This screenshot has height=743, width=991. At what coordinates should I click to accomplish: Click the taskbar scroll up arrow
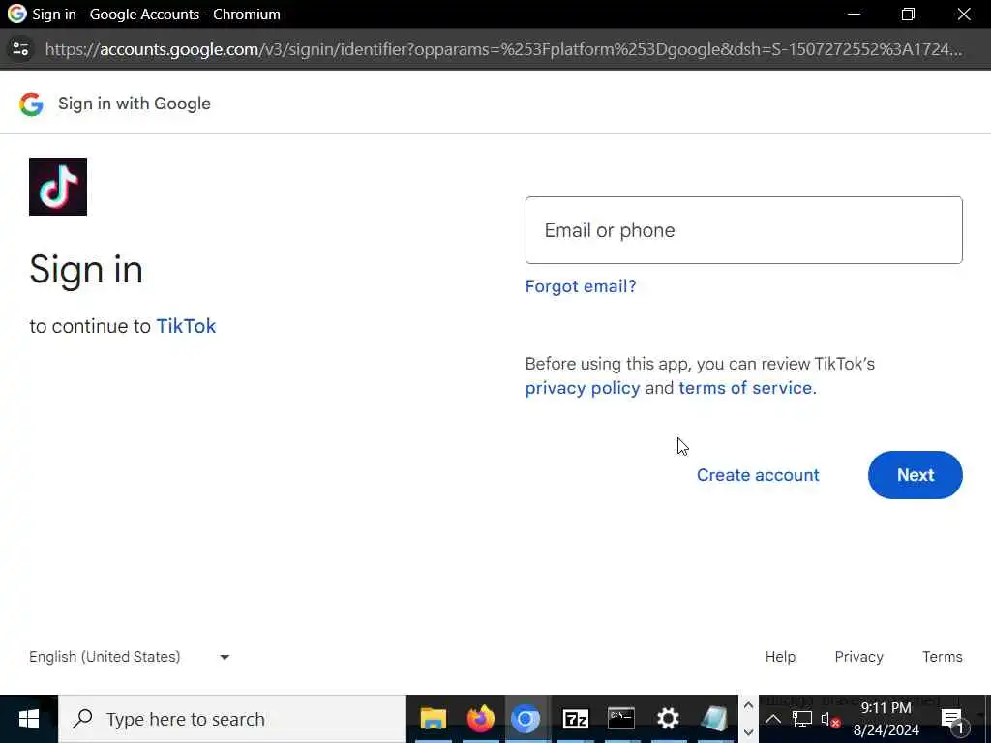click(x=748, y=705)
